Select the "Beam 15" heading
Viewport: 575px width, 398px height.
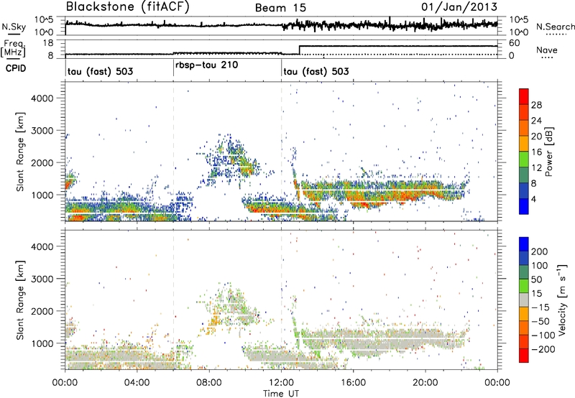pyautogui.click(x=280, y=8)
